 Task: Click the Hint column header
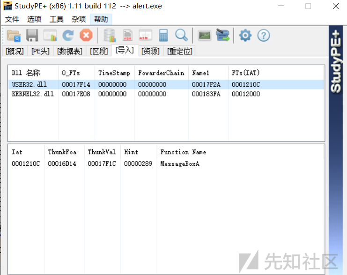tap(139, 152)
